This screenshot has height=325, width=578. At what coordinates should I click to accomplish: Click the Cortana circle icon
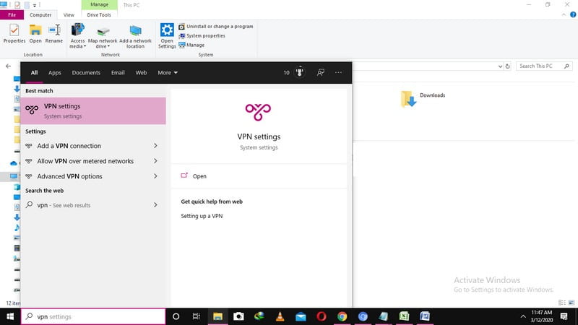[176, 316]
